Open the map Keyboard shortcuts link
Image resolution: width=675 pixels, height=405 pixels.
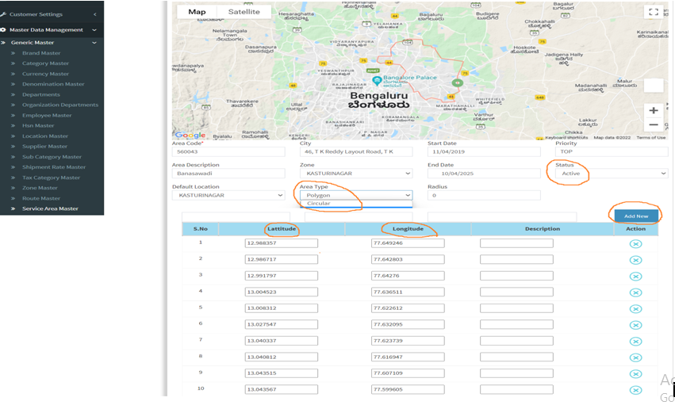point(566,138)
